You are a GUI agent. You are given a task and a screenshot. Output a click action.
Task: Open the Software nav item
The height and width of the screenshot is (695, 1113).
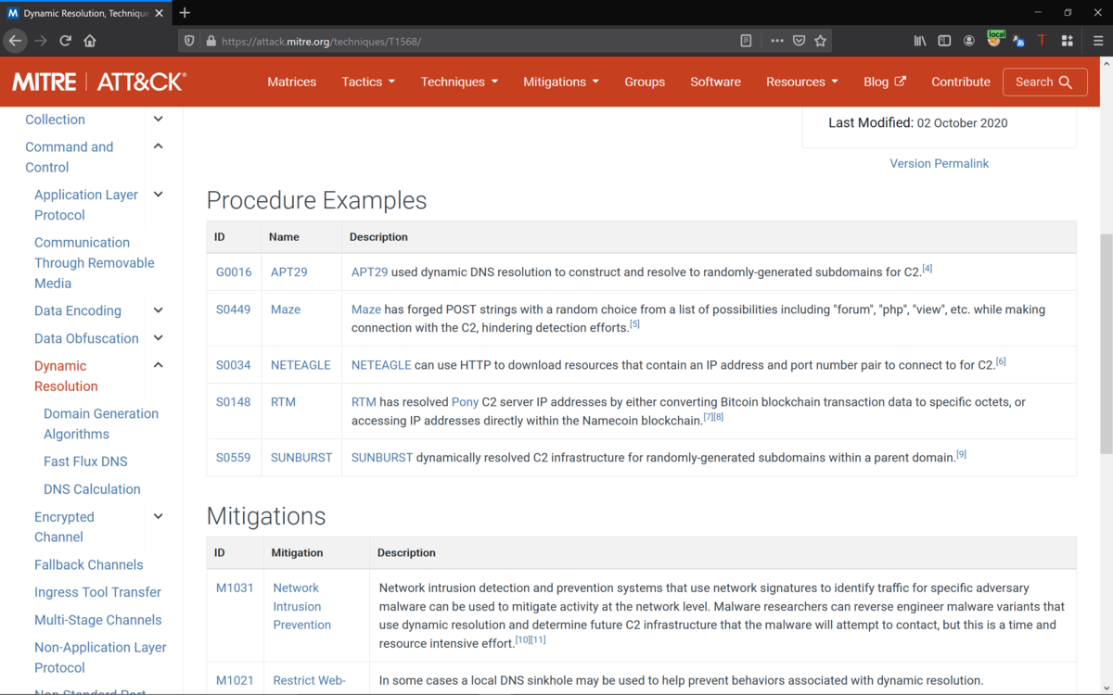(715, 82)
